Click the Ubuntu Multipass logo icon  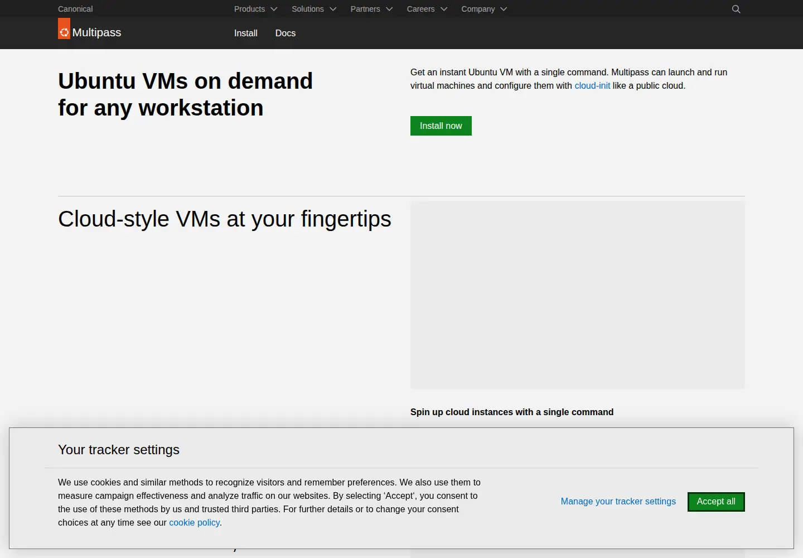tap(64, 28)
